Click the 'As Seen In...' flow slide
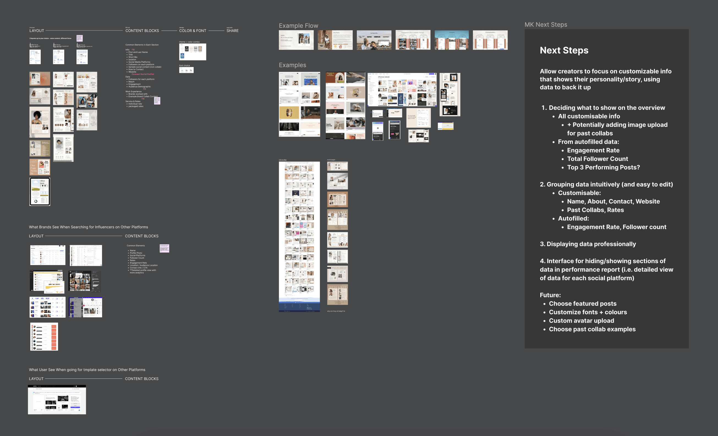The image size is (718, 436). click(374, 40)
